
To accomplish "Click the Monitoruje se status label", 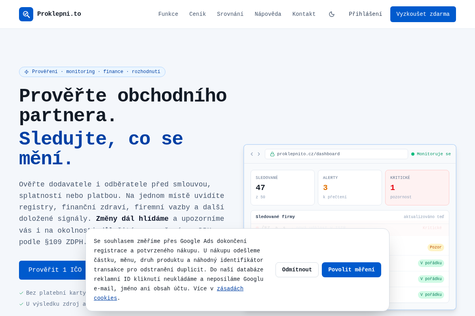I will coord(434,154).
